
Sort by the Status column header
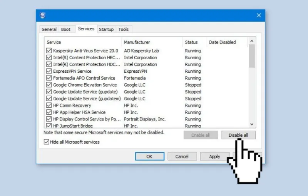(x=195, y=42)
